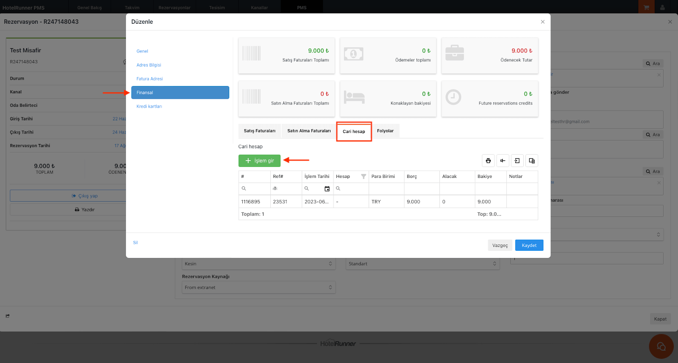Open the Folyolar tab

click(385, 131)
